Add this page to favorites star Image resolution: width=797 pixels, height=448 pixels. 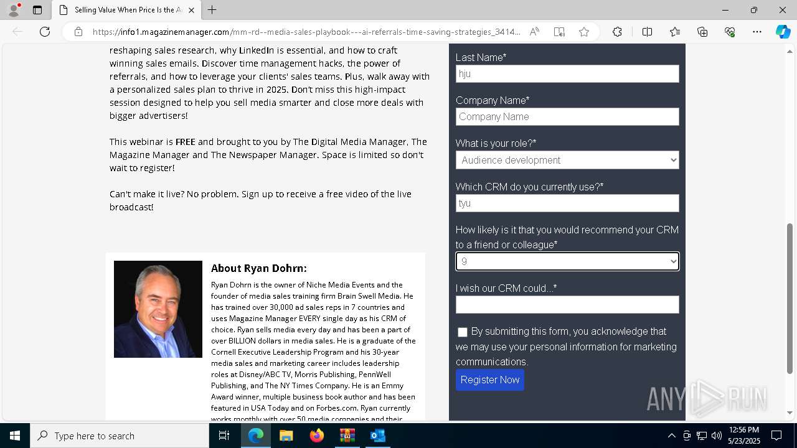(x=584, y=32)
